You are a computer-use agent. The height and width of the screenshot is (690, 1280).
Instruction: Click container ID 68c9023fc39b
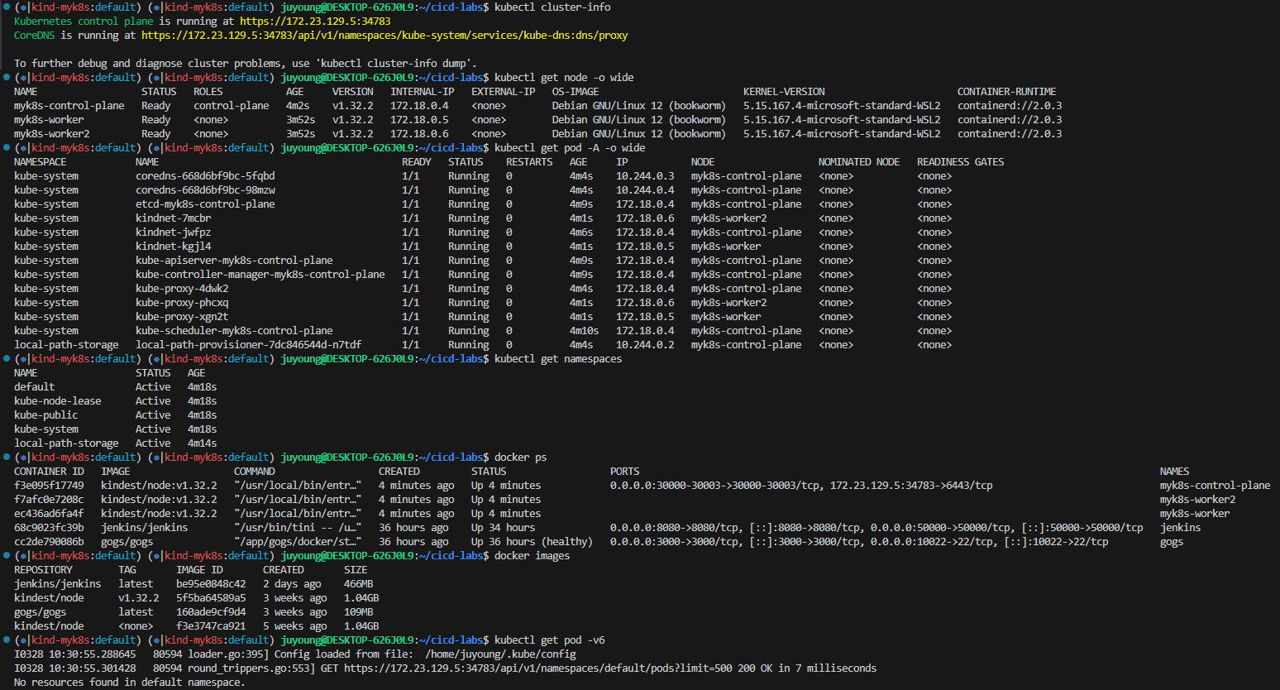[49, 528]
